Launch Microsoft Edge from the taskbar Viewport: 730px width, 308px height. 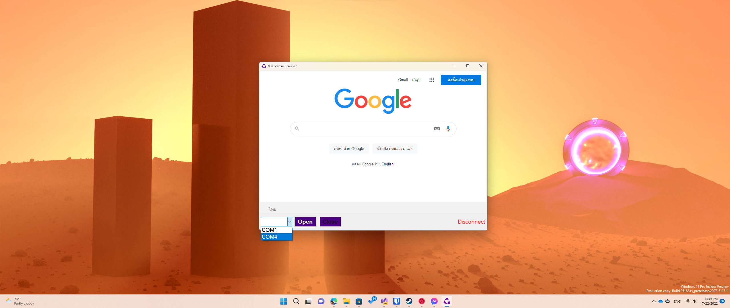pos(334,301)
